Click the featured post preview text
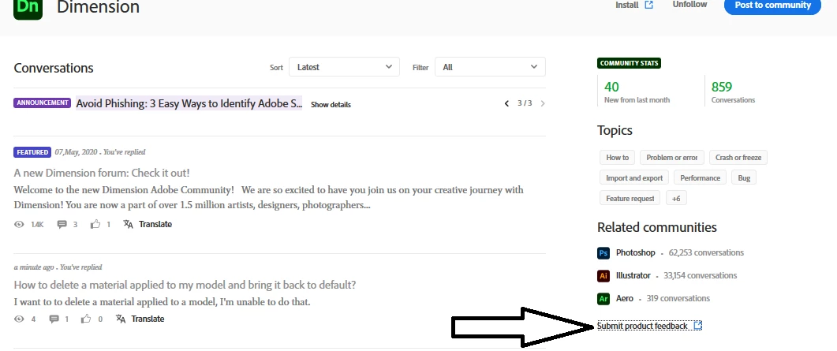Viewport: 837px width, 351px height. (x=268, y=197)
